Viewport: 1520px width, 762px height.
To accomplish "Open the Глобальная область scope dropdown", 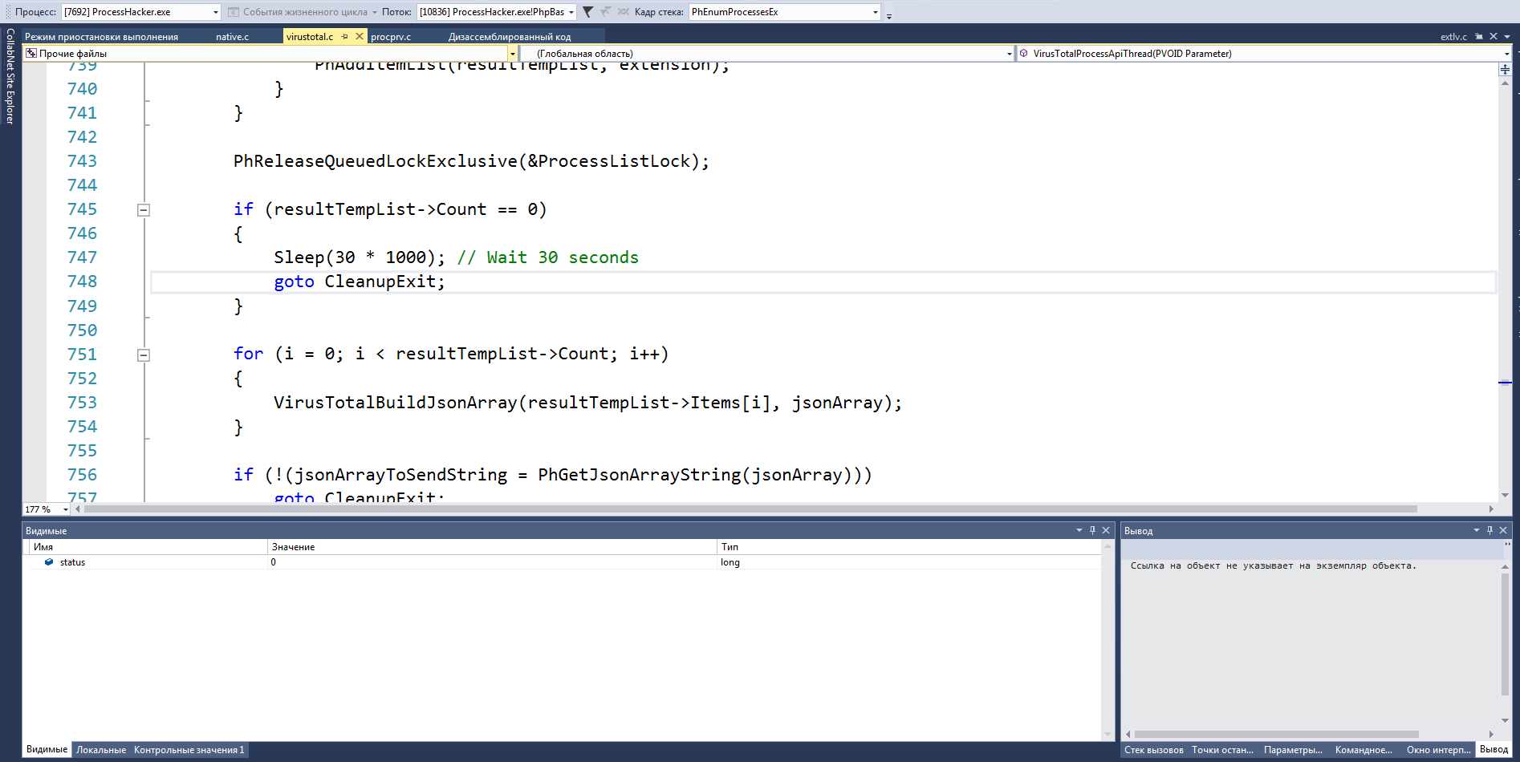I will tap(1009, 54).
